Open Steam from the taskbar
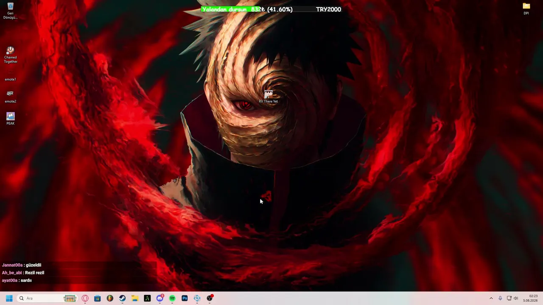This screenshot has width=543, height=305. point(122,298)
